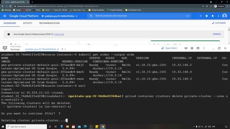Screen dimensions: 230x129
Task: Go back in the browser
Action: point(3,6)
